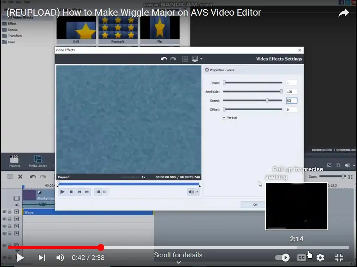Undo the last change in Video Effects dialog
The height and width of the screenshot is (267, 357).
[164, 59]
